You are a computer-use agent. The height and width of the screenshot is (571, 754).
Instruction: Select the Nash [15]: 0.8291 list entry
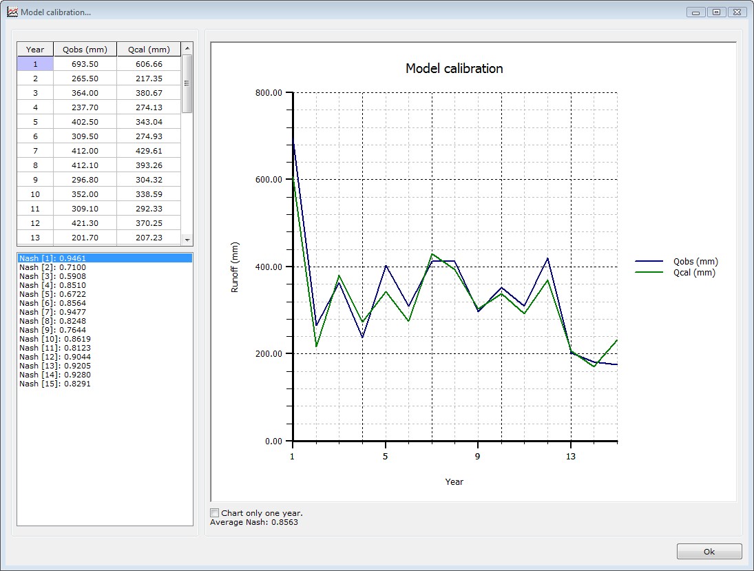[x=55, y=384]
